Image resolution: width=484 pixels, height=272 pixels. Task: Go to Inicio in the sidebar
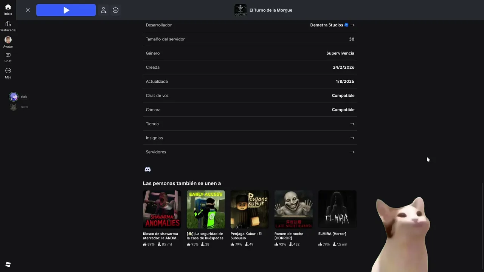pos(8,10)
